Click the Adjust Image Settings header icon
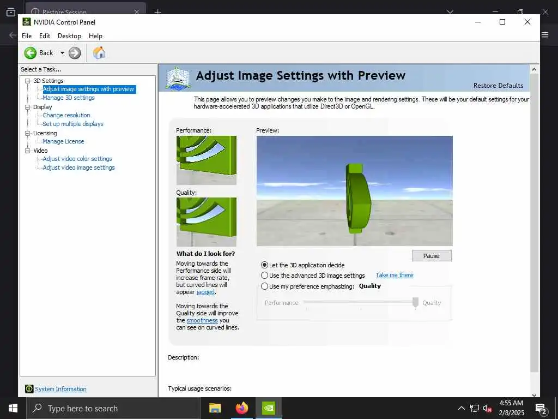The image size is (558, 419). (178, 77)
